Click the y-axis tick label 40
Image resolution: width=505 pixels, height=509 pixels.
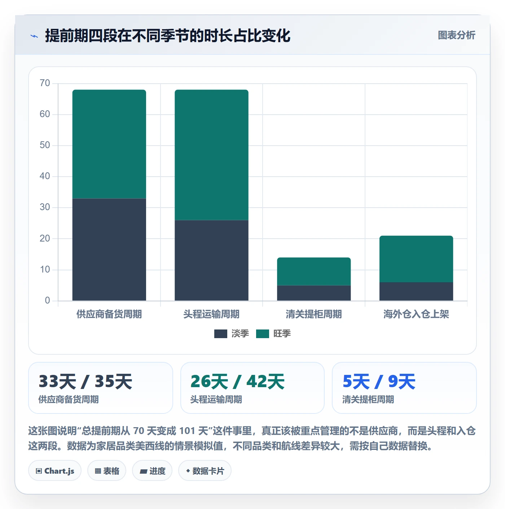45,176
